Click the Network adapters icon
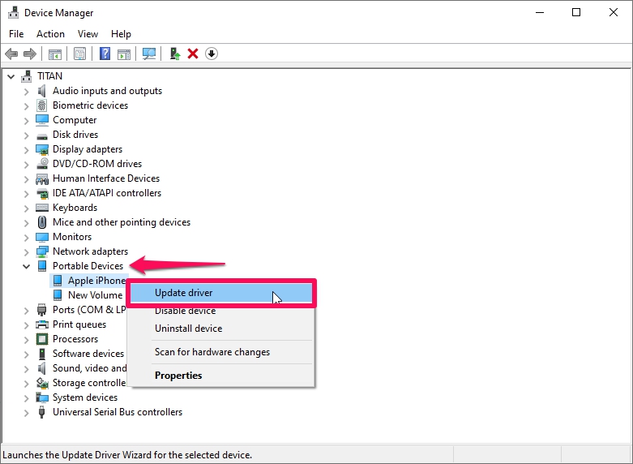This screenshot has width=633, height=464. point(42,251)
